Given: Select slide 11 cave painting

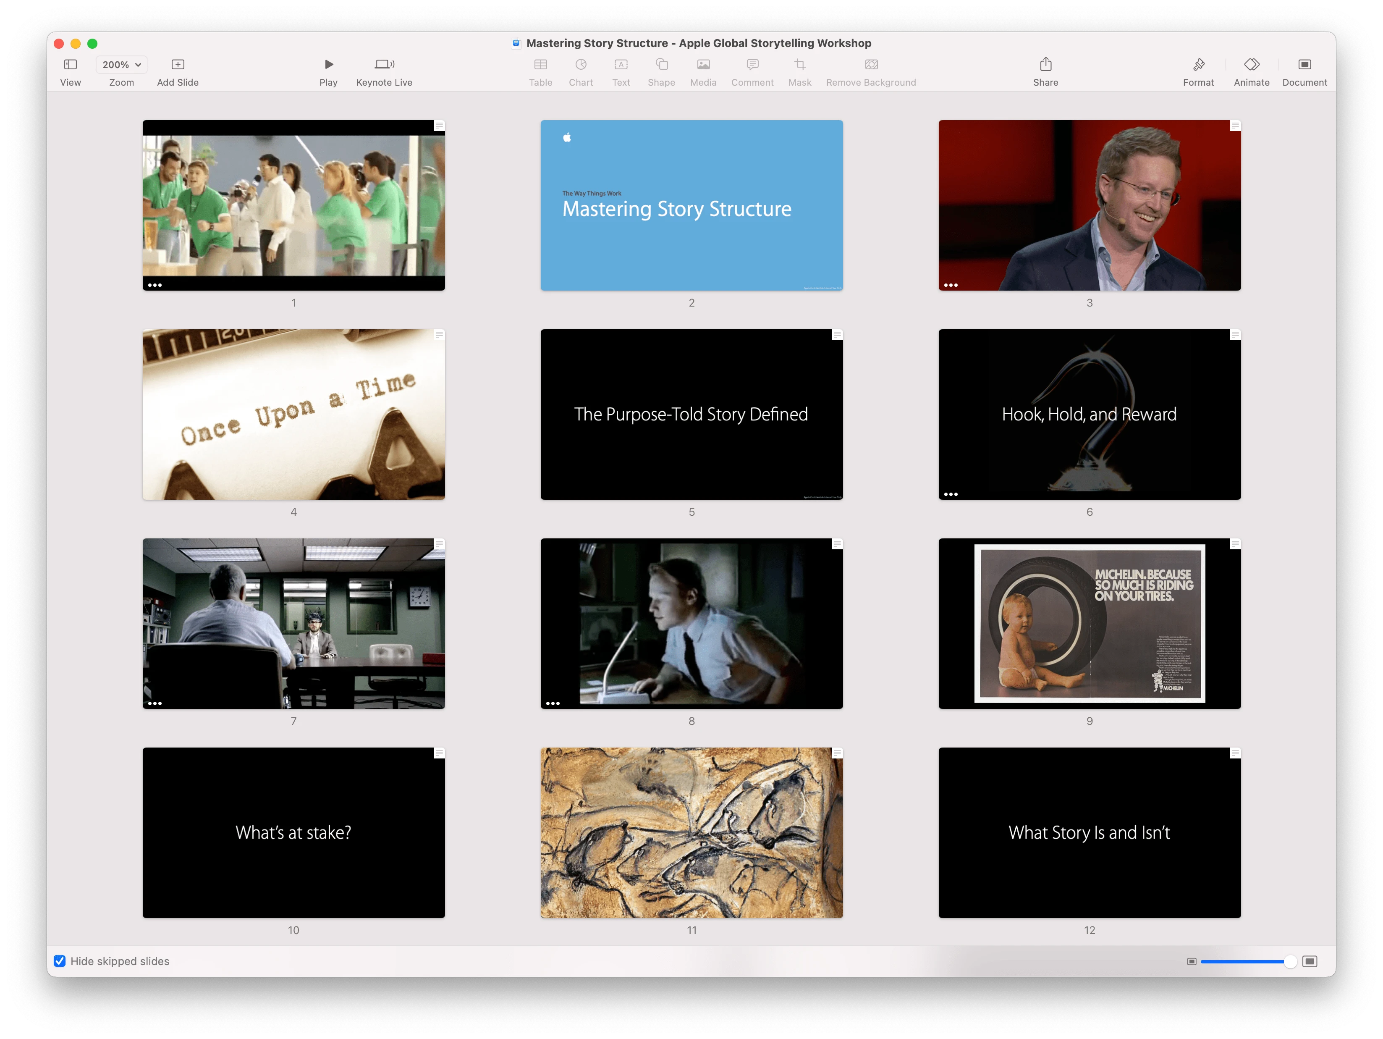Looking at the screenshot, I should 691,832.
